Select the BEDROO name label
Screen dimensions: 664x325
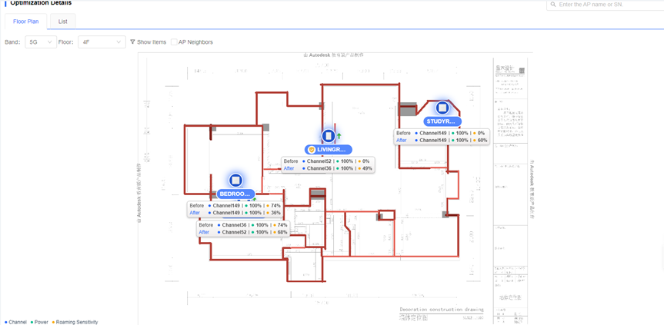pyautogui.click(x=235, y=194)
